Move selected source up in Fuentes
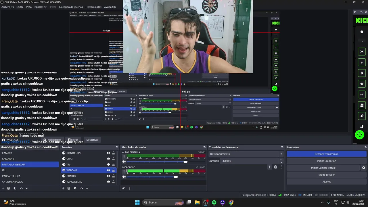Viewport: 368px width, 207px height. click(x=81, y=188)
